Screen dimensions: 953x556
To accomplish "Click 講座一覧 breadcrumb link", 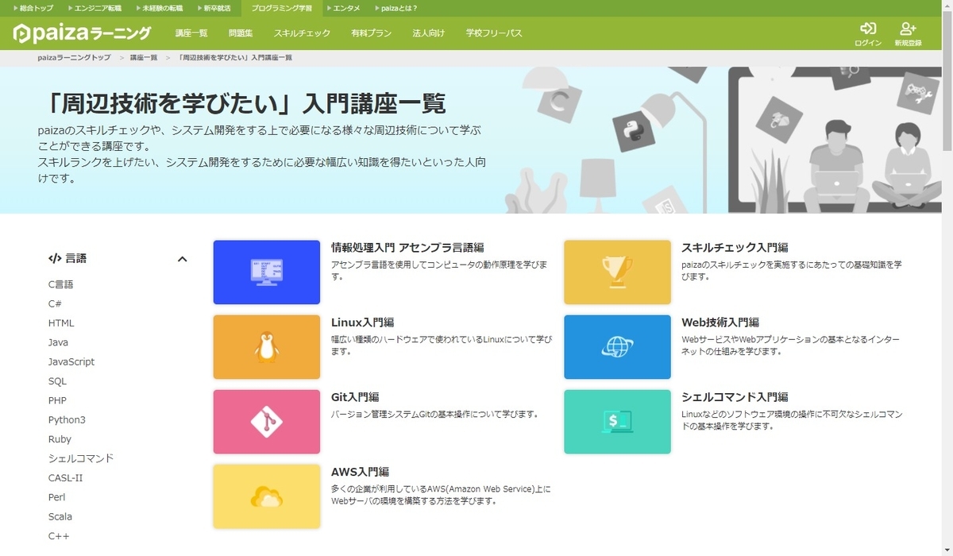I will [x=144, y=58].
